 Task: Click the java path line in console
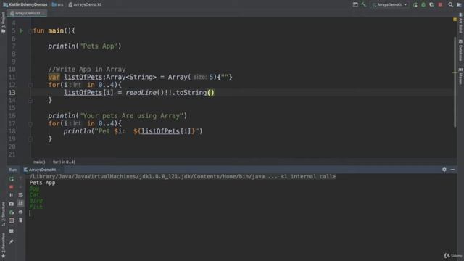(x=182, y=177)
